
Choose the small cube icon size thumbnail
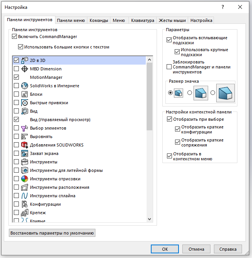tap(179, 93)
